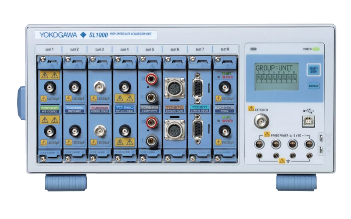Viewport: 351px width, 219px height.
Task: Click the EXT CLK IN warning triangle
Action: coord(251,108)
